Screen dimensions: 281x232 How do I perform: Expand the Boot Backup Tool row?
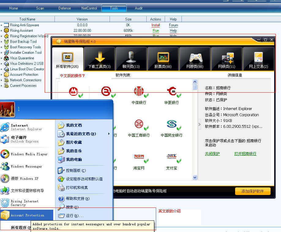2,42
